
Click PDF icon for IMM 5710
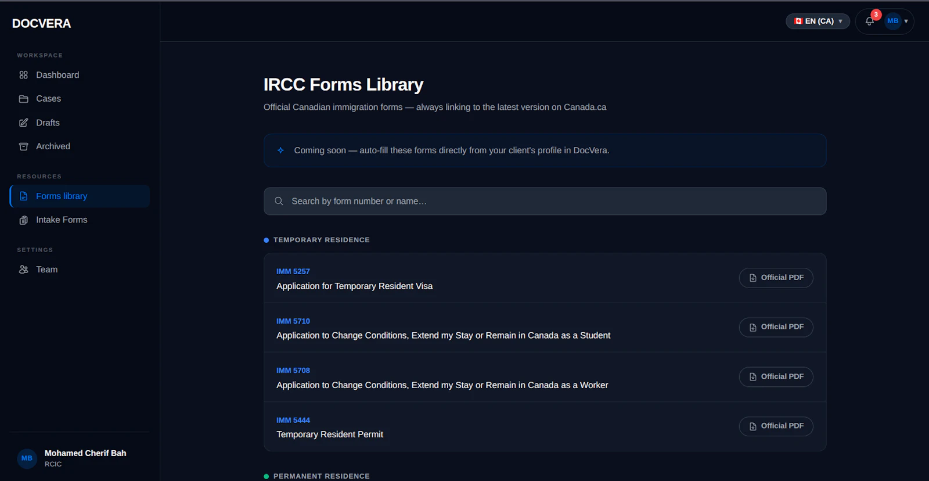click(752, 327)
